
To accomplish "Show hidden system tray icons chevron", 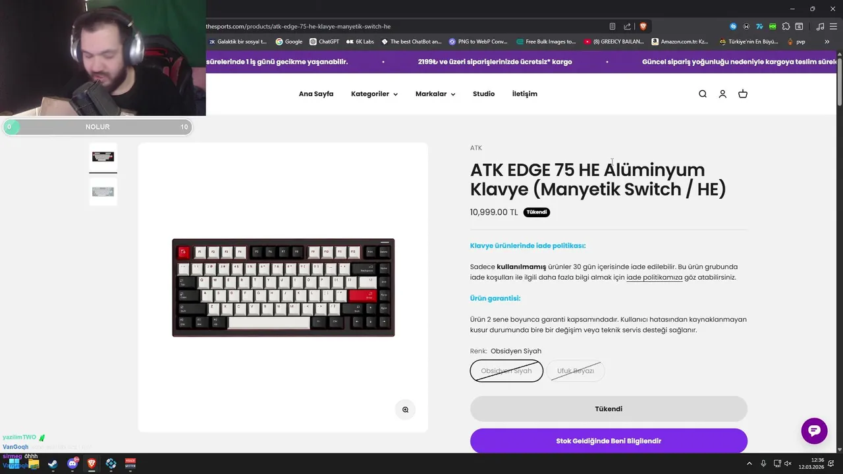I will tap(749, 463).
